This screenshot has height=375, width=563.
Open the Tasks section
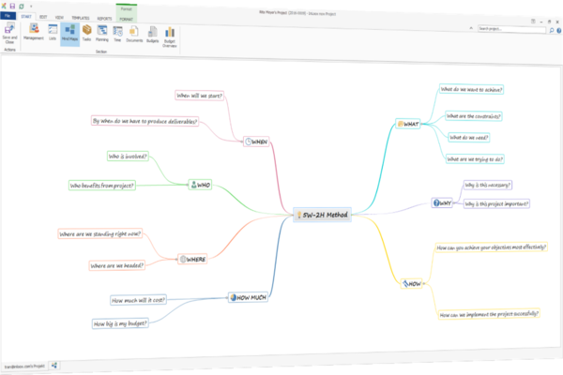pyautogui.click(x=87, y=33)
